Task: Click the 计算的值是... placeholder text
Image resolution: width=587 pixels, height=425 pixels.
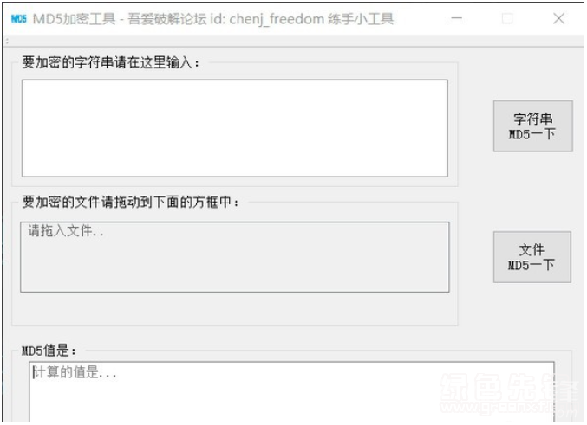Action: pyautogui.click(x=75, y=372)
